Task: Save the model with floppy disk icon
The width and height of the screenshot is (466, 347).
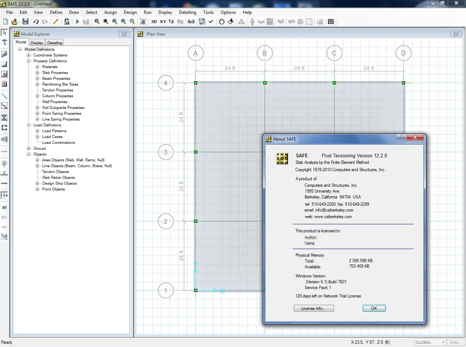Action: click(25, 21)
